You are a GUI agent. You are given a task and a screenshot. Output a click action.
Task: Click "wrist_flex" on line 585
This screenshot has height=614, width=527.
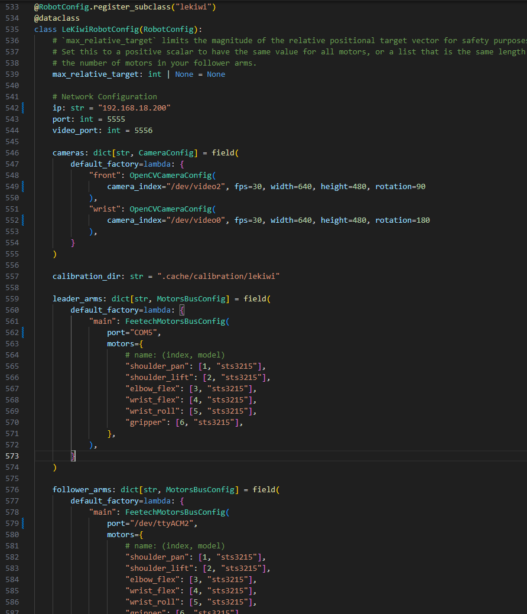[x=152, y=591]
